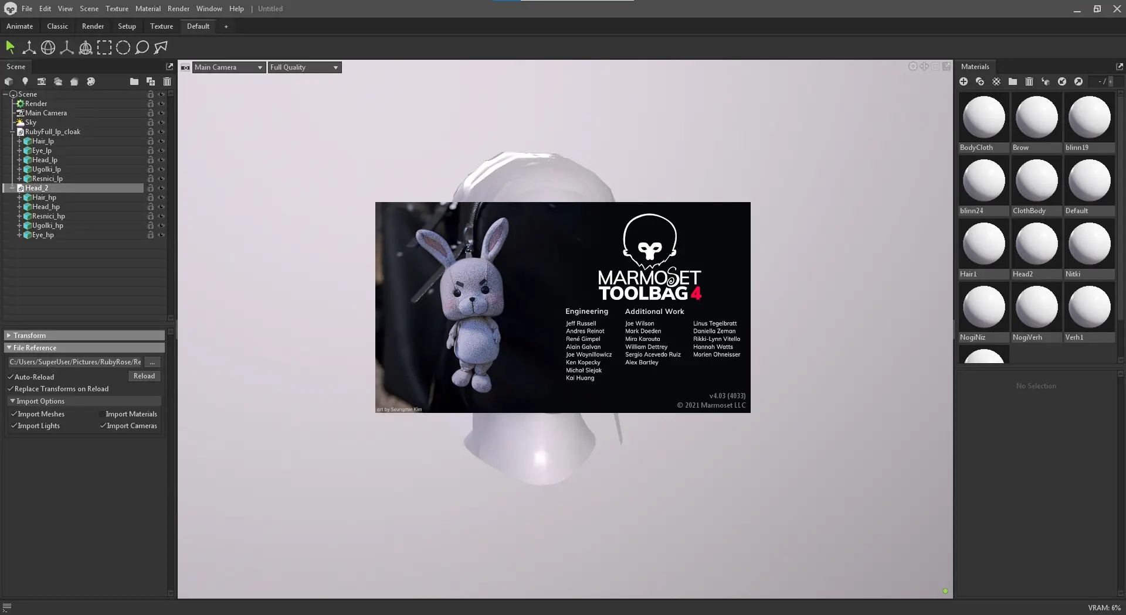Open the Material menu
This screenshot has height=615, width=1126.
click(x=148, y=9)
